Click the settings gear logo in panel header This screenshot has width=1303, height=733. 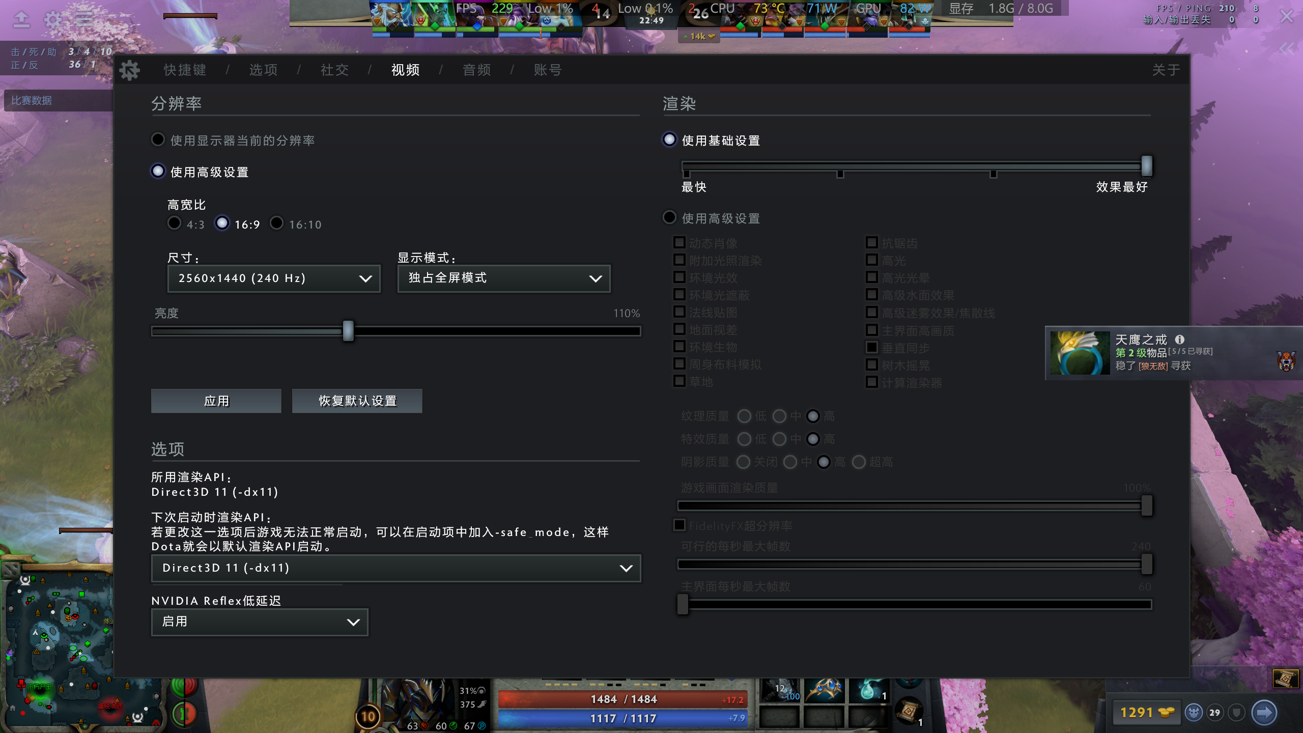point(129,70)
